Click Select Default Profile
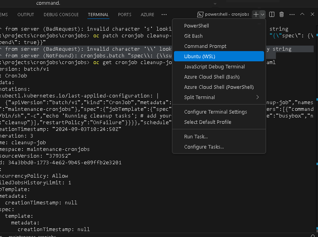This screenshot has height=237, width=318. tap(219, 122)
